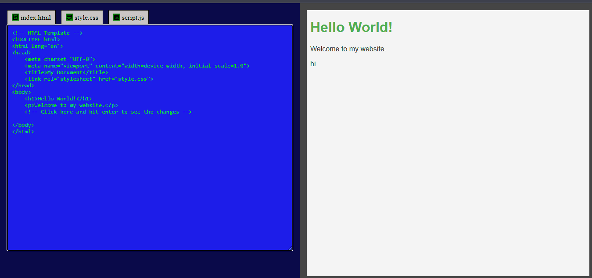Click the 'hi' text in the preview pane
592x278 pixels.
click(x=313, y=64)
